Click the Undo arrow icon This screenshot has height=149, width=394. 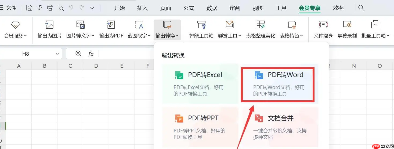71,8
